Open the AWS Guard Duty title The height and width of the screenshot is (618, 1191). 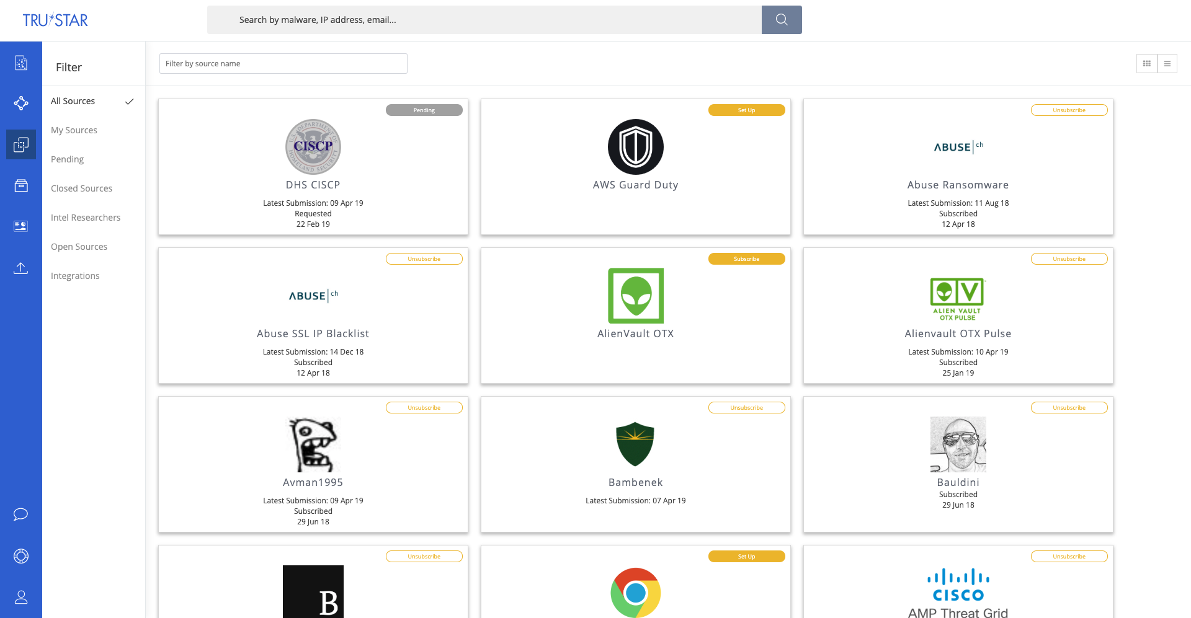point(636,185)
